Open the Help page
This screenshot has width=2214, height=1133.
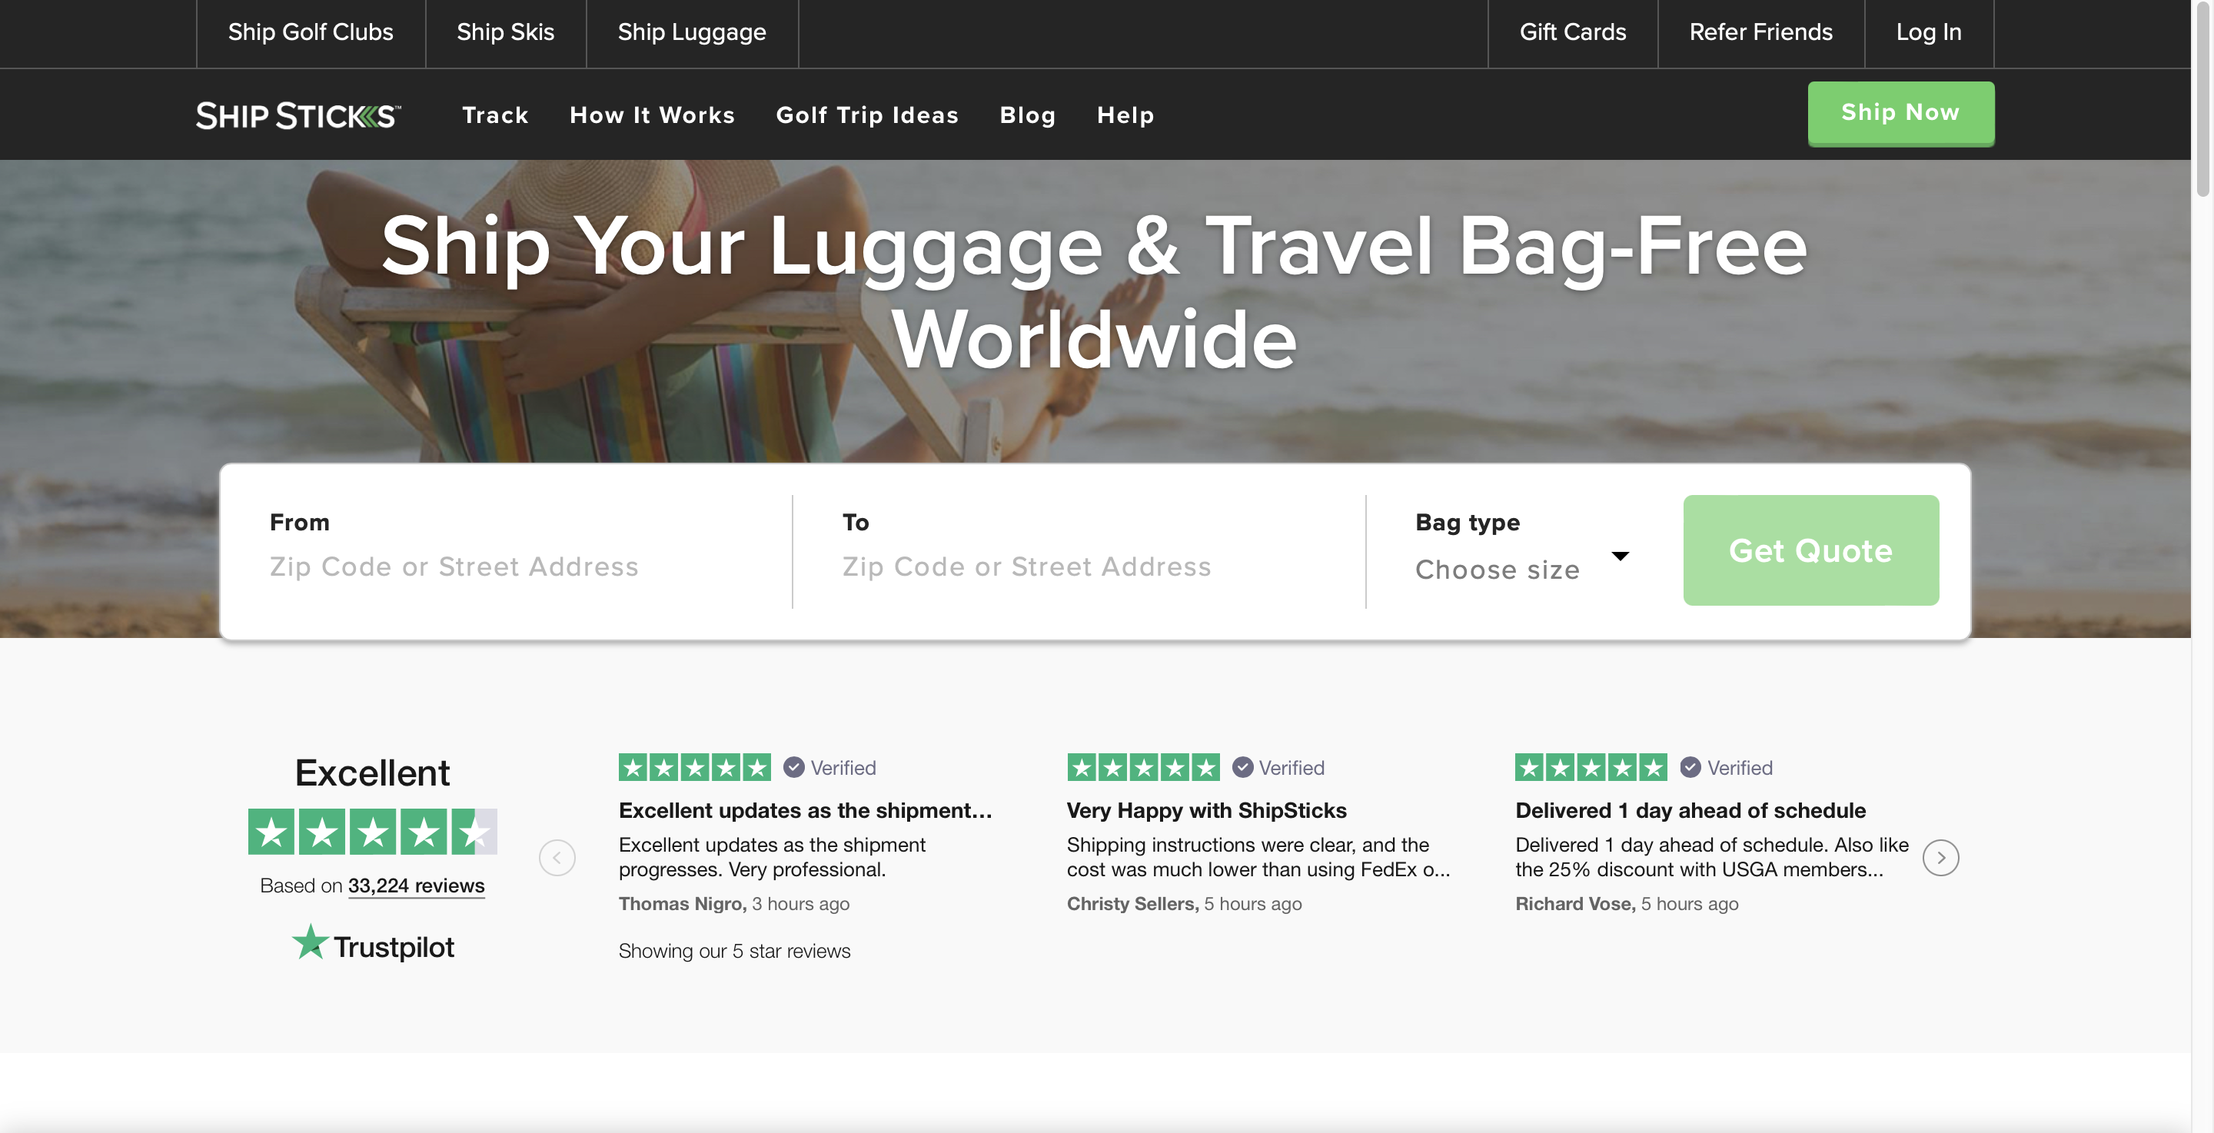tap(1125, 115)
